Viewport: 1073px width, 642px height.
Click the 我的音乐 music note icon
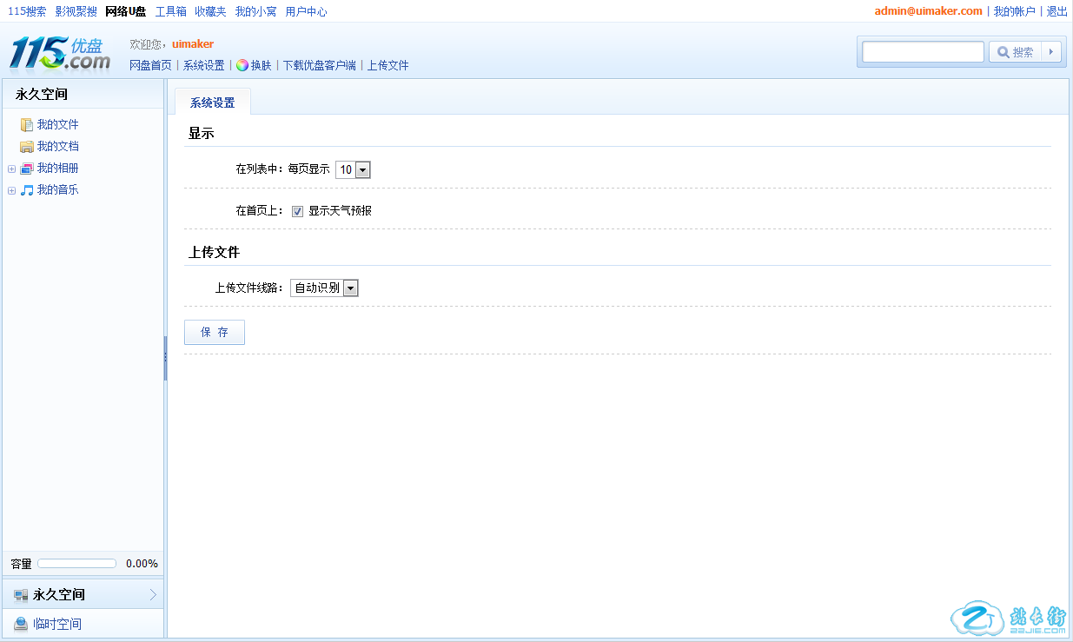click(27, 190)
